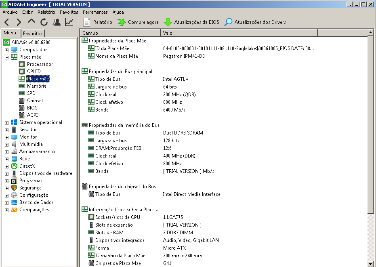Open the sensor graph icon in toolbar
This screenshot has height=267, width=376.
point(69,22)
